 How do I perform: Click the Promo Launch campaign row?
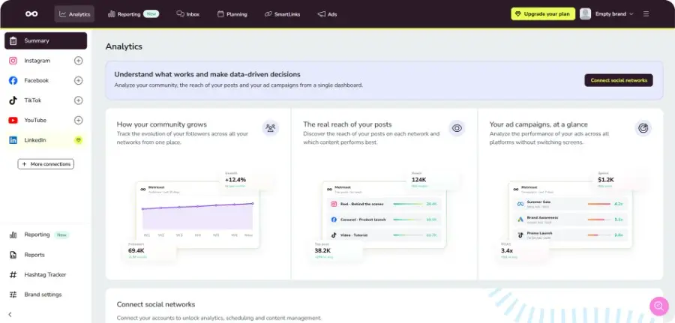571,235
